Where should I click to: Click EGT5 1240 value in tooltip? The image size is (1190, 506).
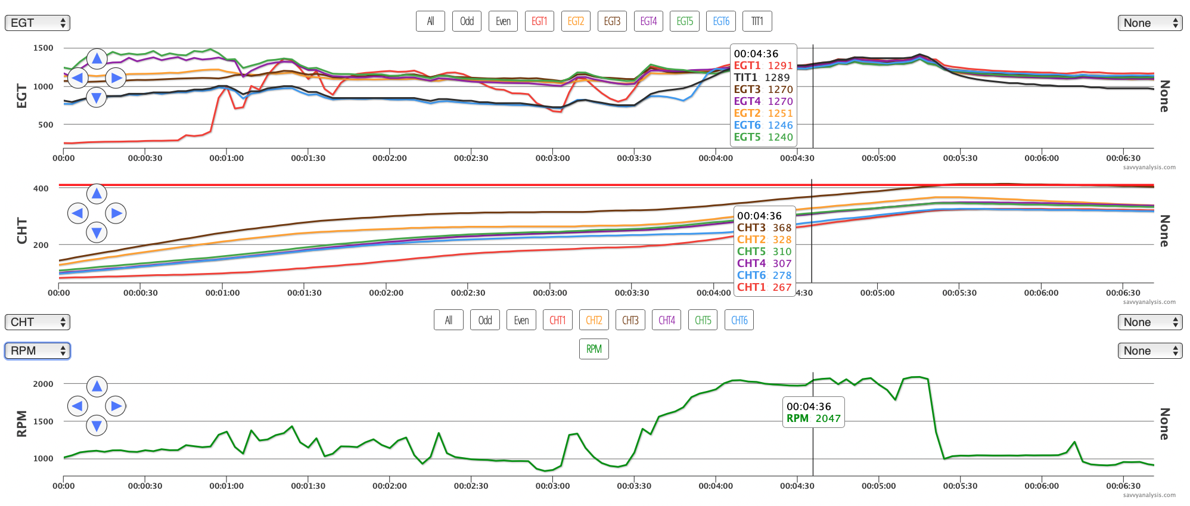[763, 137]
